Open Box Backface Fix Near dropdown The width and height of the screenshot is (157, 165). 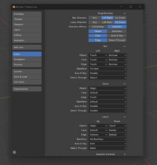(x=108, y=69)
